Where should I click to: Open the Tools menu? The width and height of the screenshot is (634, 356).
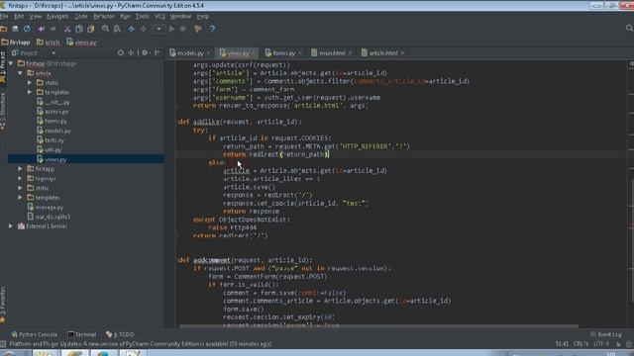(x=143, y=17)
